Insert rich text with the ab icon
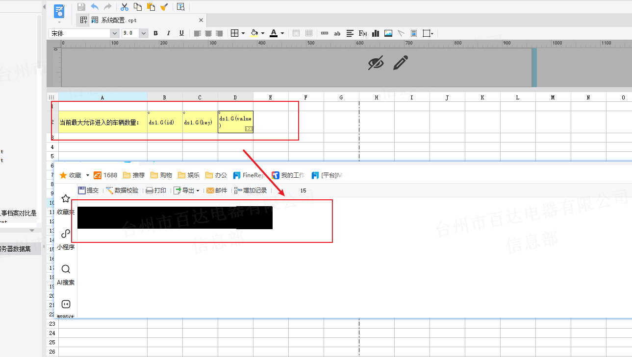 click(x=337, y=33)
